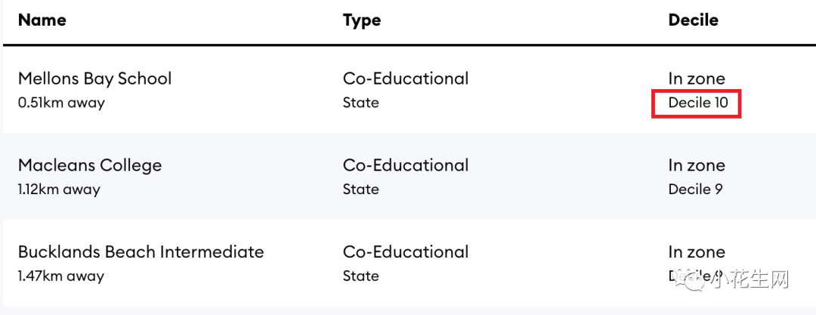Click State under Bucklands Beach Intermediate type

click(360, 276)
